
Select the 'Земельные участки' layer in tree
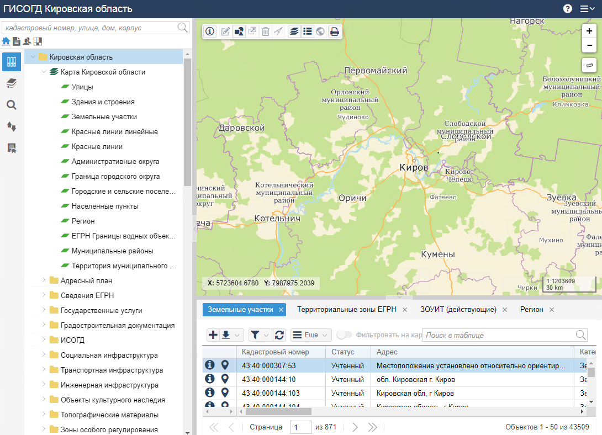point(104,117)
